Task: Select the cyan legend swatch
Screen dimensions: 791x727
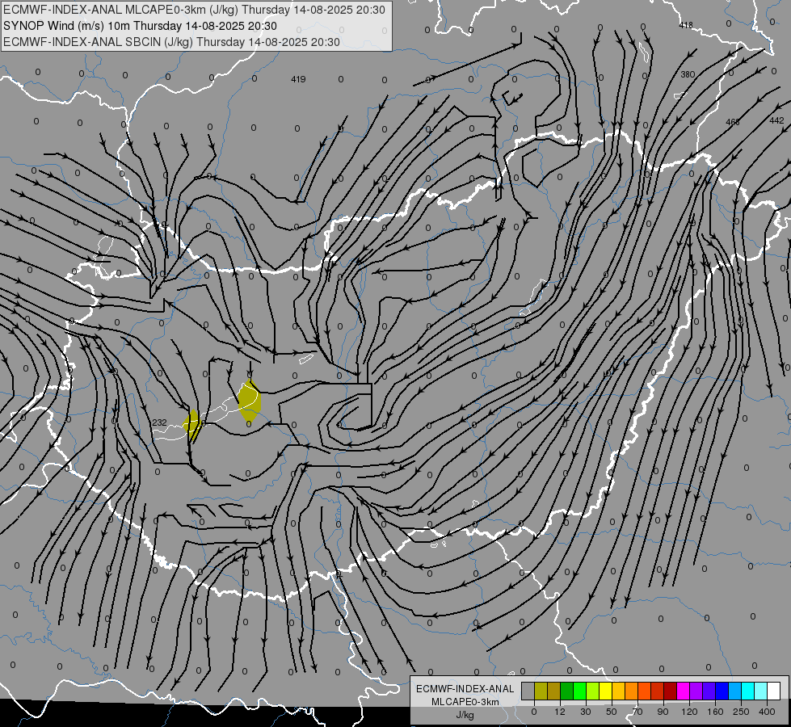Action: 747,691
